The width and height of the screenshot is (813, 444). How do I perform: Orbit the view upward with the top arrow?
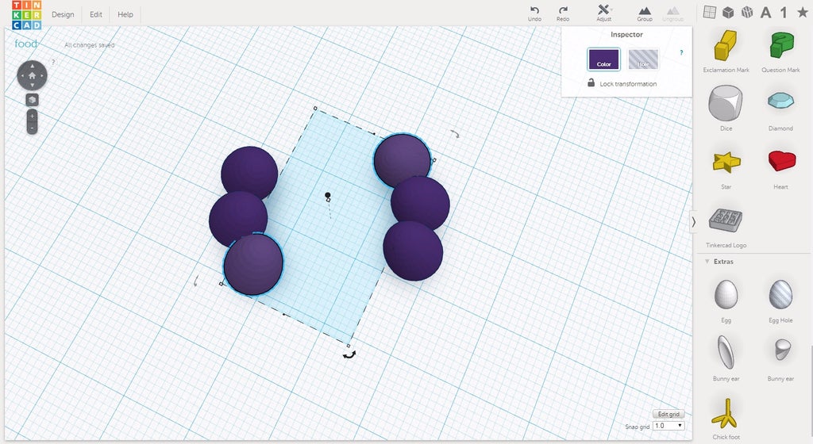pos(32,66)
